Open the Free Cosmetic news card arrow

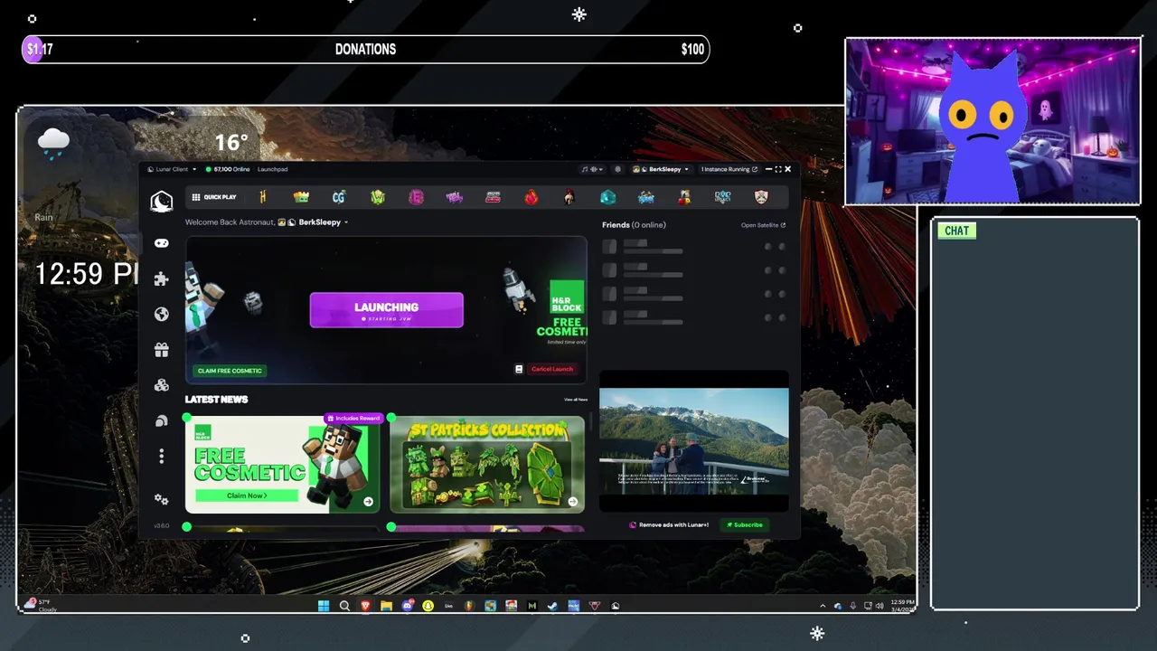pyautogui.click(x=368, y=502)
